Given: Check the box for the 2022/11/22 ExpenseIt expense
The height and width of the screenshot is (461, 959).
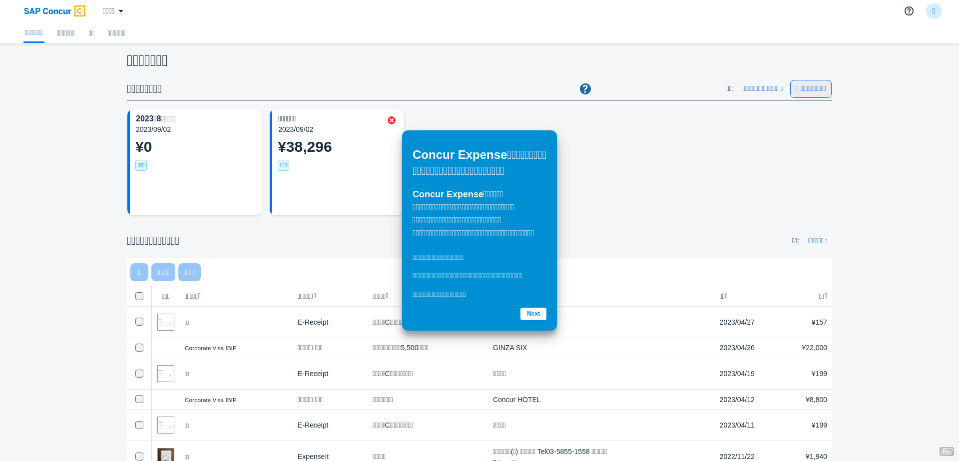Looking at the screenshot, I should 139,457.
